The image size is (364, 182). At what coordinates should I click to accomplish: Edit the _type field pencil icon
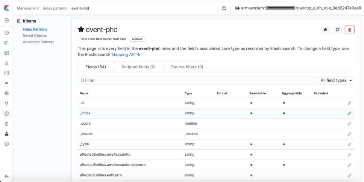(350, 144)
